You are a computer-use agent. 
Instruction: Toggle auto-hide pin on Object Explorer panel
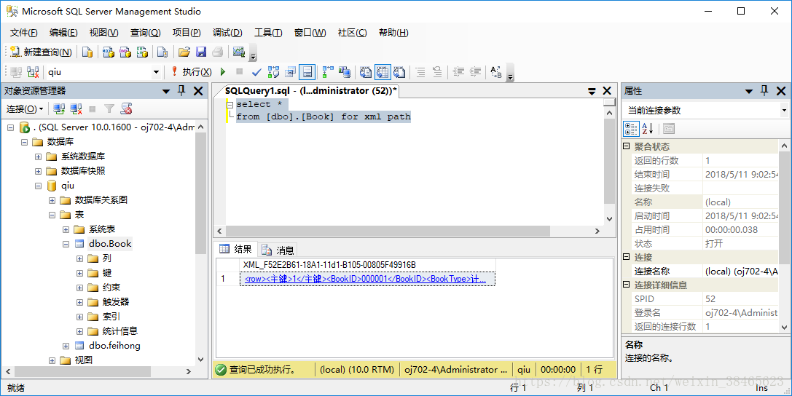pyautogui.click(x=182, y=91)
